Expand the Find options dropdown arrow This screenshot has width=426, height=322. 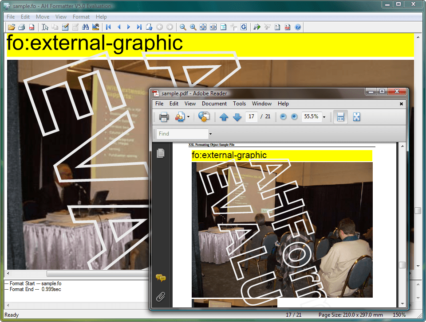tap(210, 134)
